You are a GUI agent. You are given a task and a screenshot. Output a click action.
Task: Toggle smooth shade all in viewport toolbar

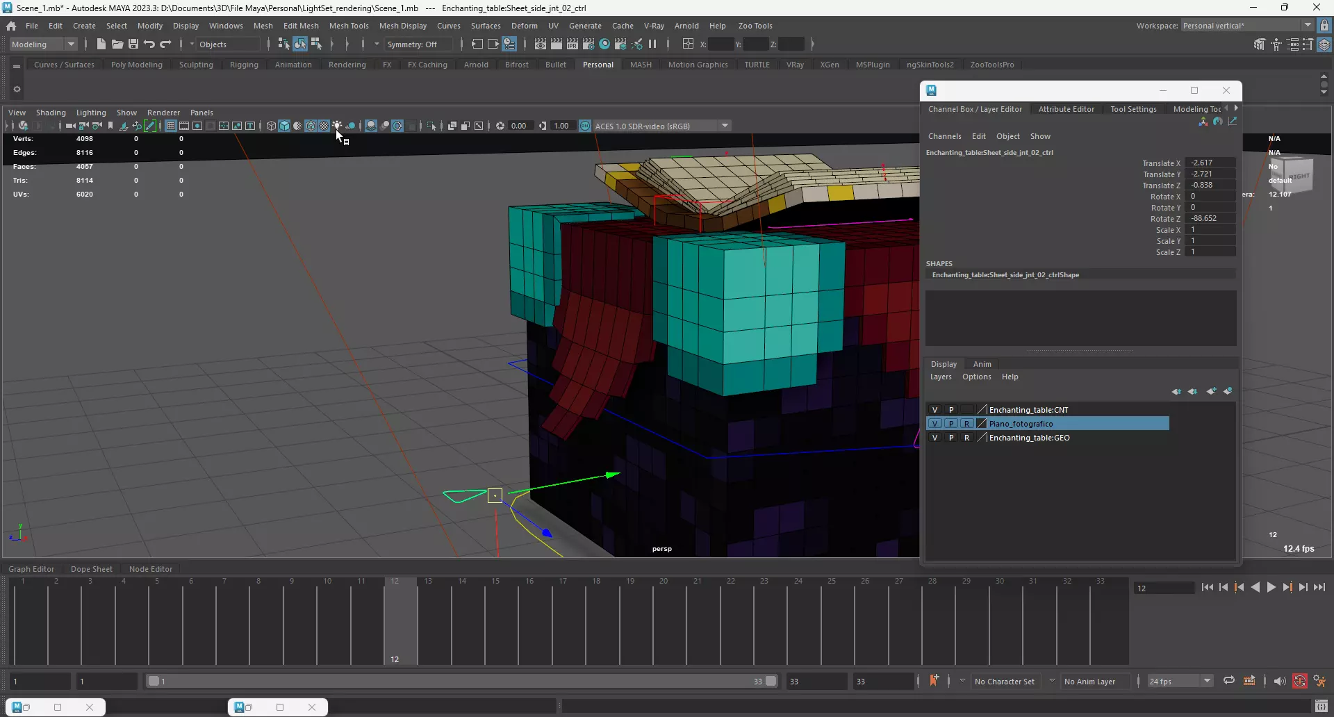[x=284, y=126]
